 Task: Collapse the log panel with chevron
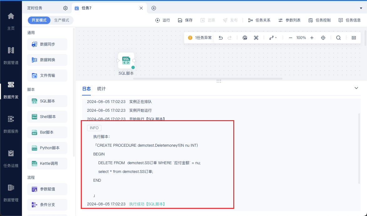[x=356, y=88]
